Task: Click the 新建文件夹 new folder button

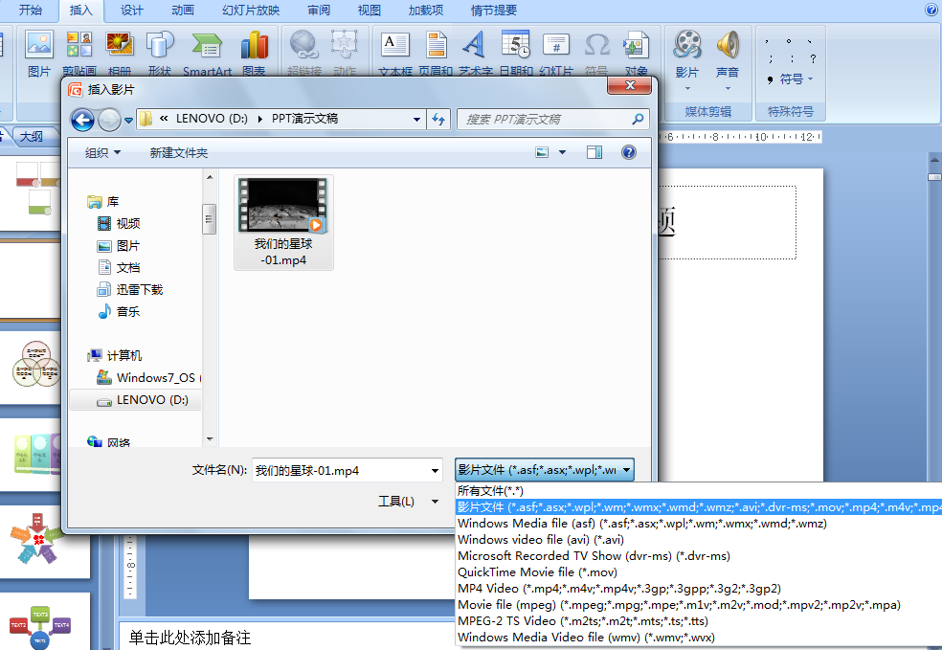Action: pos(179,152)
